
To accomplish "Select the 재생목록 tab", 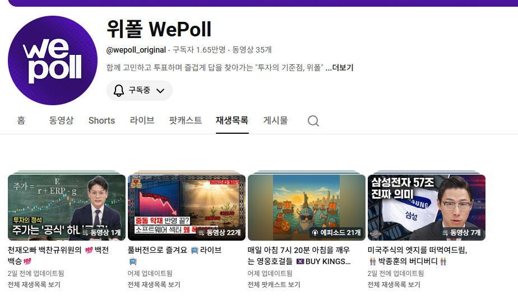I will pyautogui.click(x=232, y=120).
